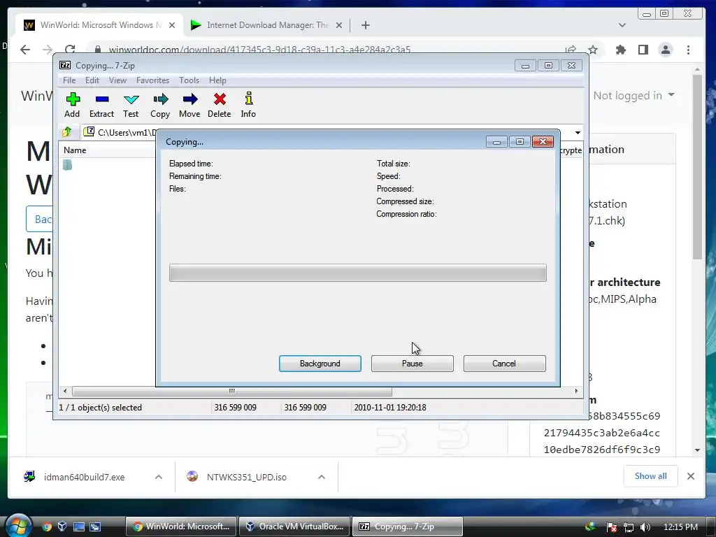The image size is (716, 537).
Task: Open a new Chrome tab
Action: coord(365,25)
